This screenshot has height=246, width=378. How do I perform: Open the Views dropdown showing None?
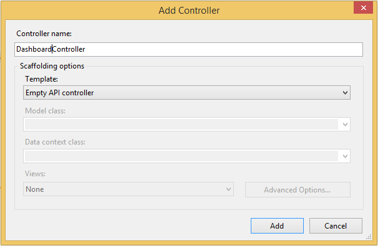coord(128,189)
